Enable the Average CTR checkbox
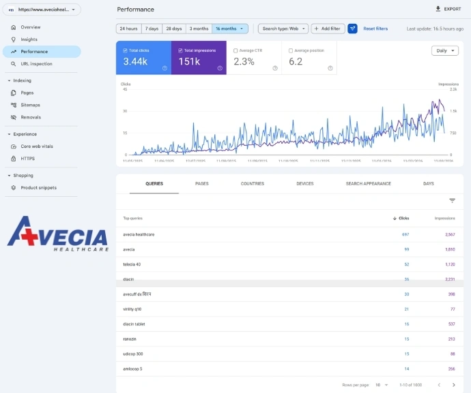The height and width of the screenshot is (393, 471). tap(235, 50)
